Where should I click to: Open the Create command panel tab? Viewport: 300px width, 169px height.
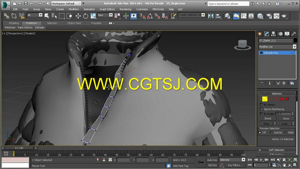coord(260,34)
